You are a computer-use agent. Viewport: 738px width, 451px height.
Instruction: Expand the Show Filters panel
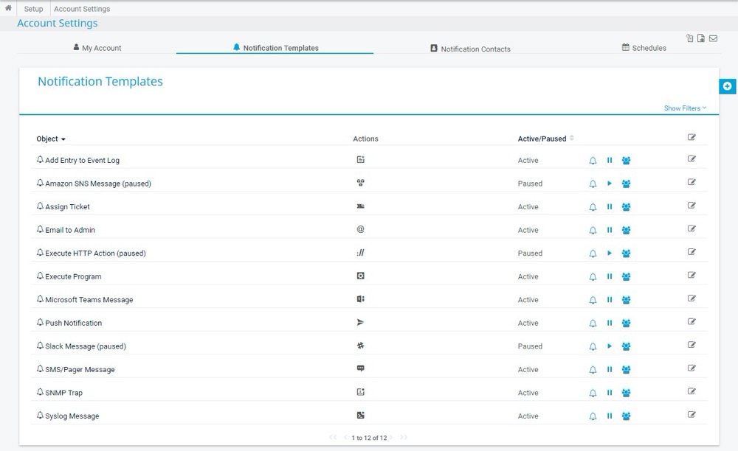coord(685,108)
